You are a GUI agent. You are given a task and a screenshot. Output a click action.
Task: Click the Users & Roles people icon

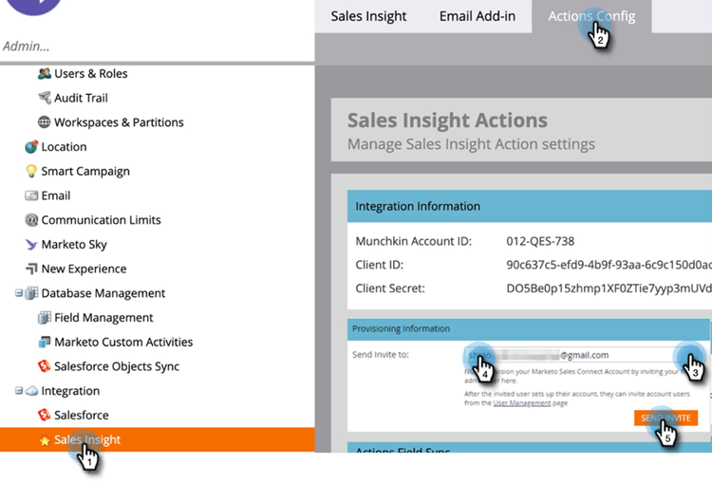pyautogui.click(x=44, y=73)
